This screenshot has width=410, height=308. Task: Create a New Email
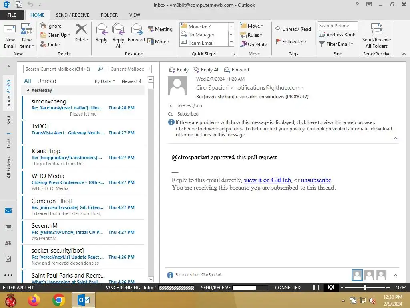tap(10, 36)
